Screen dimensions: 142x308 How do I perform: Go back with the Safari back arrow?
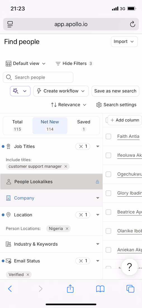[x=10, y=289]
